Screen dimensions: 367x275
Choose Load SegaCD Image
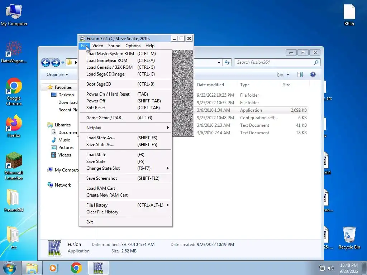tap(126, 74)
